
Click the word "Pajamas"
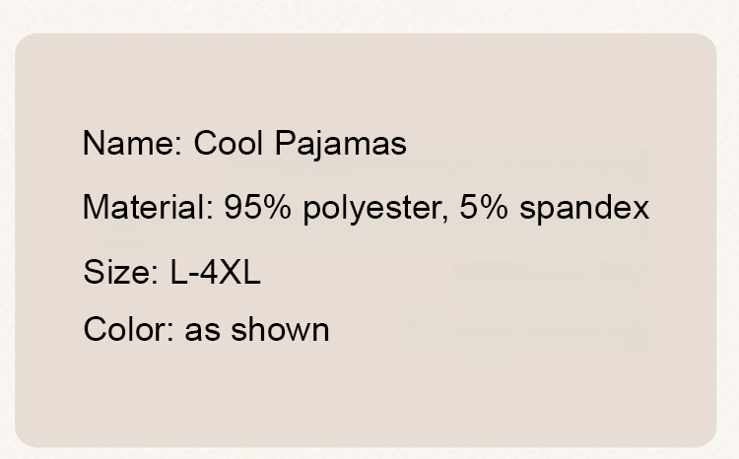point(340,144)
